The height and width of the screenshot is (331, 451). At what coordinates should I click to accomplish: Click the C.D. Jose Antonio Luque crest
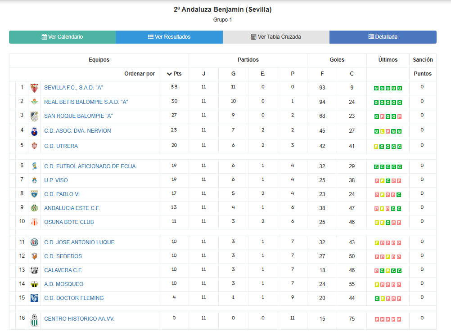click(x=34, y=242)
